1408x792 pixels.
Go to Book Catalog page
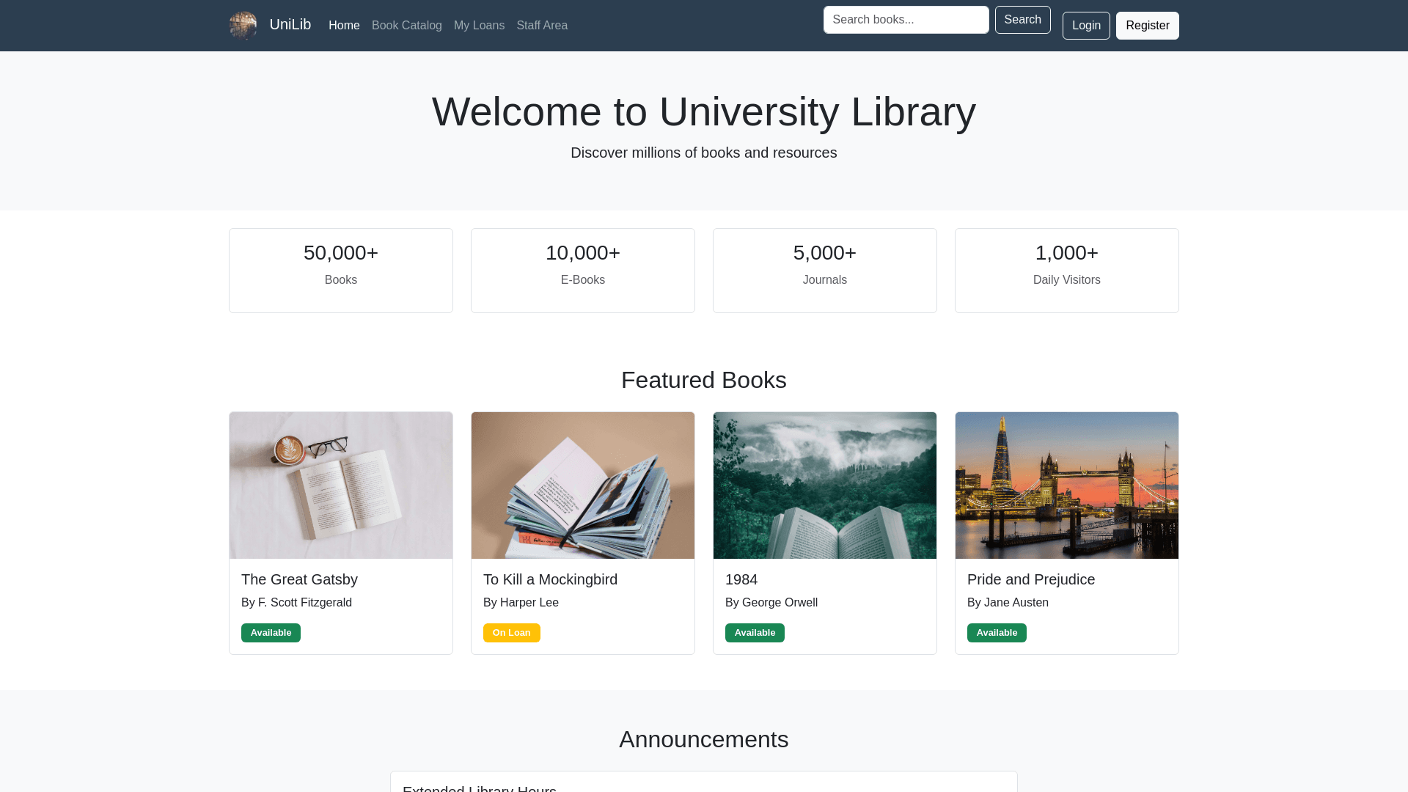(406, 26)
